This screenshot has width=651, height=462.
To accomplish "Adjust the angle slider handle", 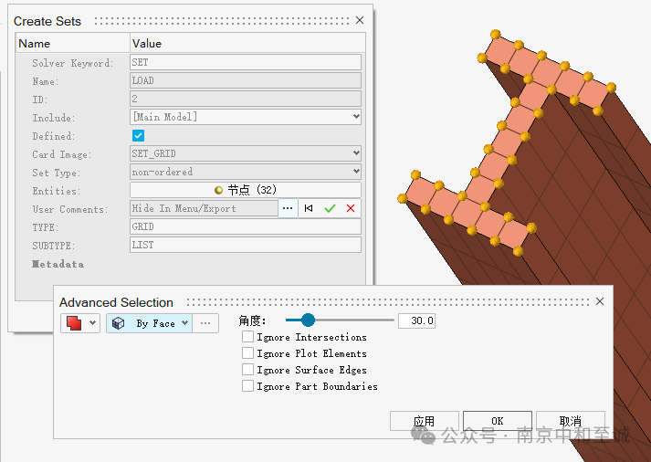I will coord(308,320).
